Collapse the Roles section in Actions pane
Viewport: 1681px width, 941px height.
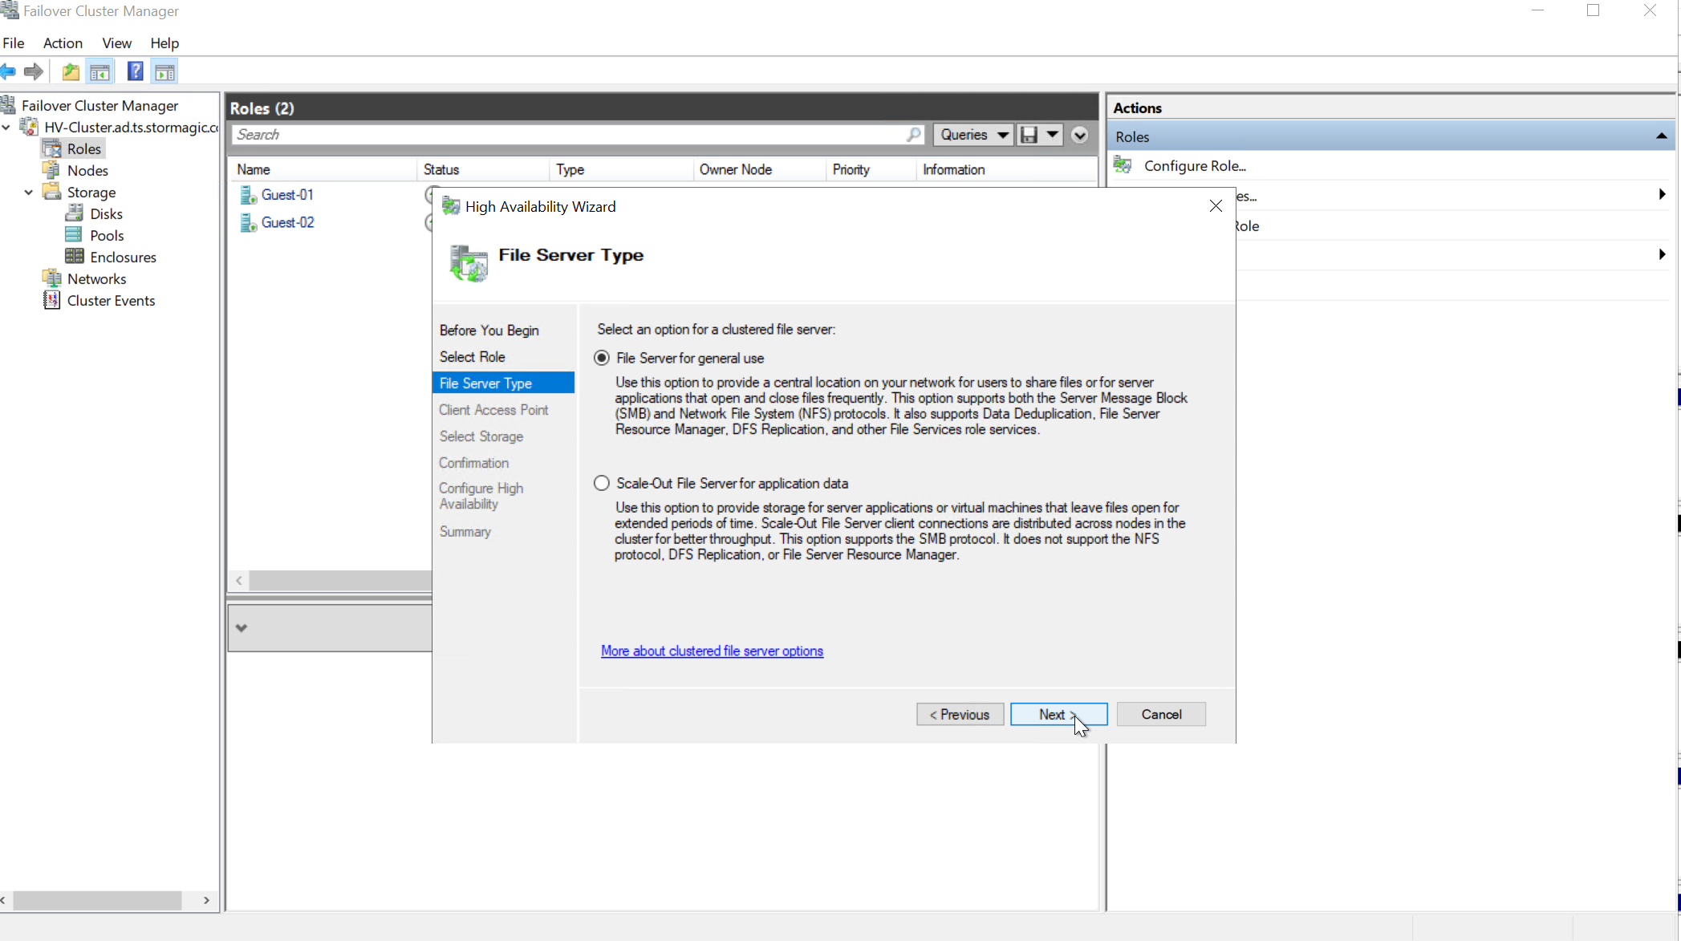(1661, 136)
